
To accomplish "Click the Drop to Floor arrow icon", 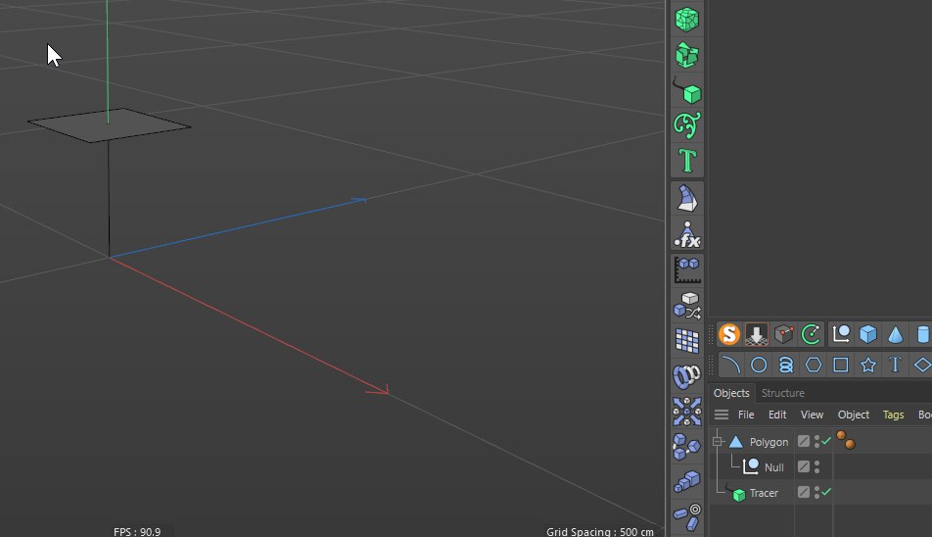I will [756, 334].
